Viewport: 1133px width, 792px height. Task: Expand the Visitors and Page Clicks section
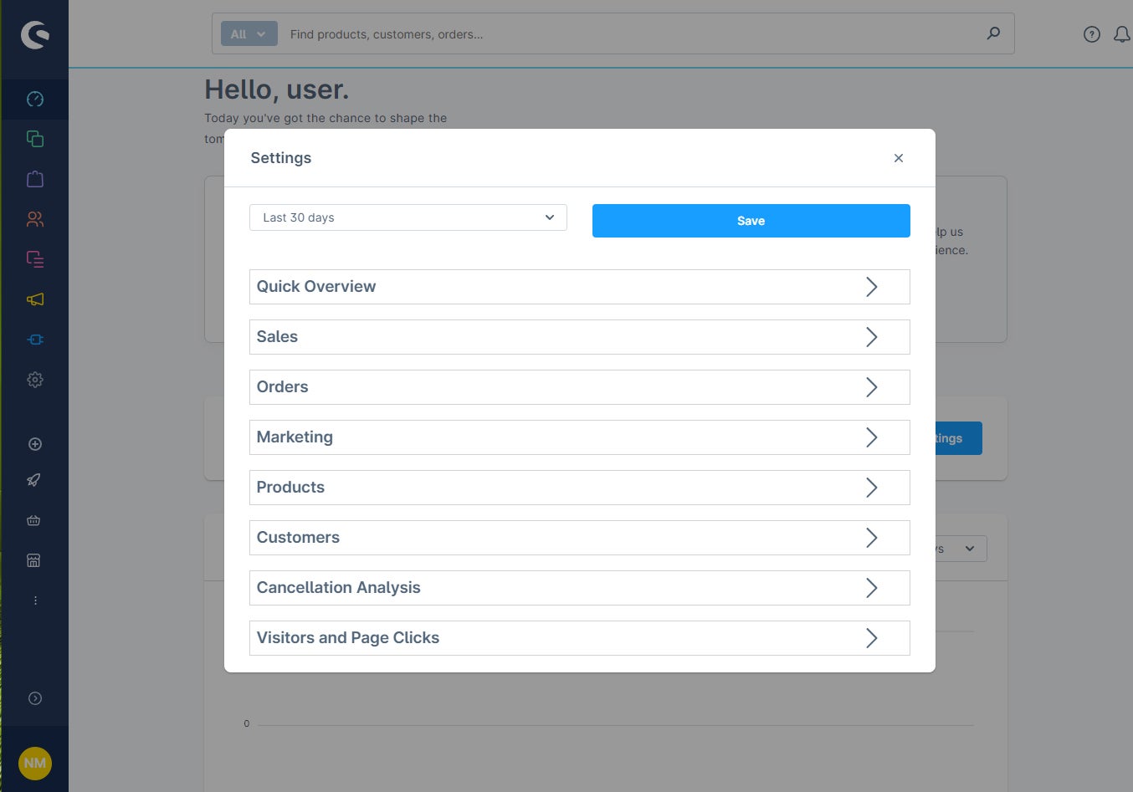[579, 638]
